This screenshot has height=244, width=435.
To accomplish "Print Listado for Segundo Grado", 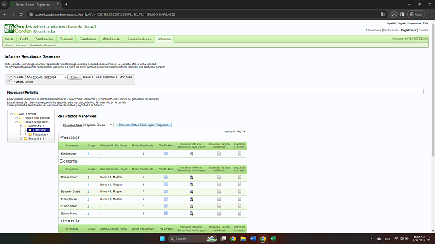I will [239, 191].
